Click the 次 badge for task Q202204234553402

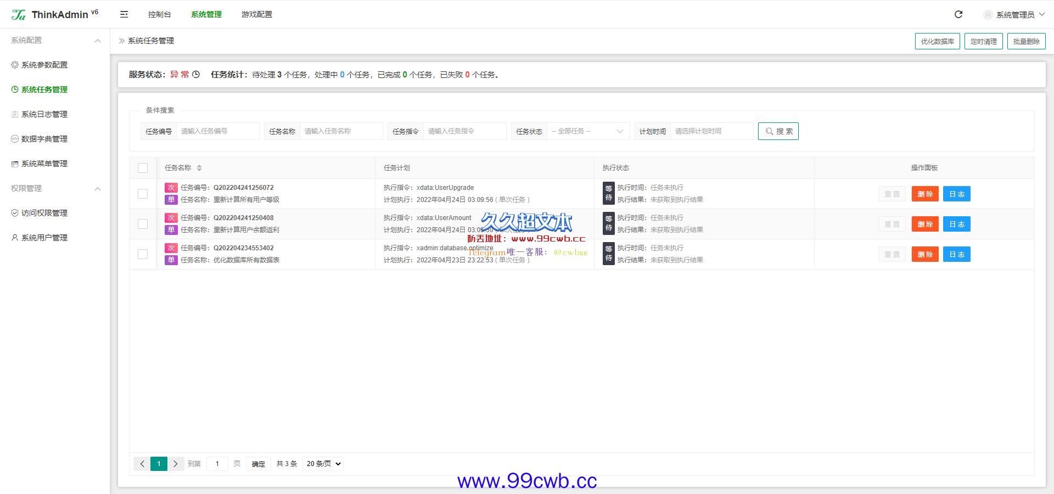(171, 248)
